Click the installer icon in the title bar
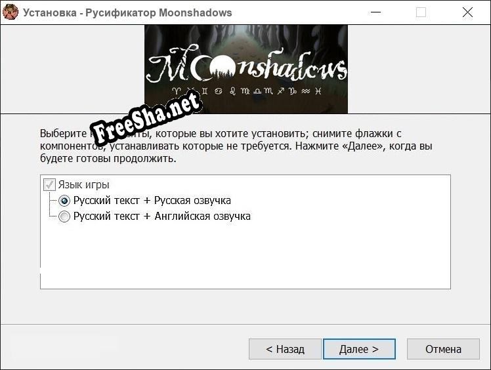The height and width of the screenshot is (370, 491). click(x=11, y=12)
